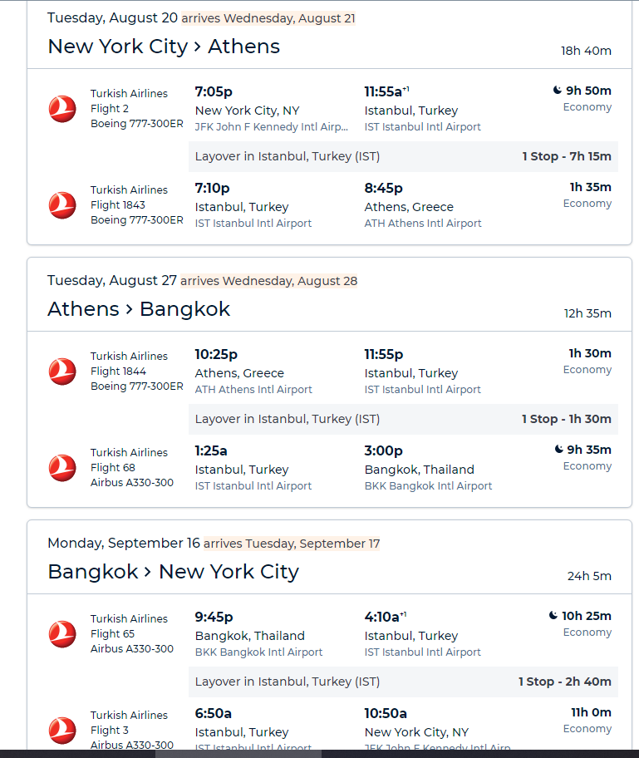
Task: Click ATH Athens Intl Airport arrival text
Action: (x=423, y=224)
